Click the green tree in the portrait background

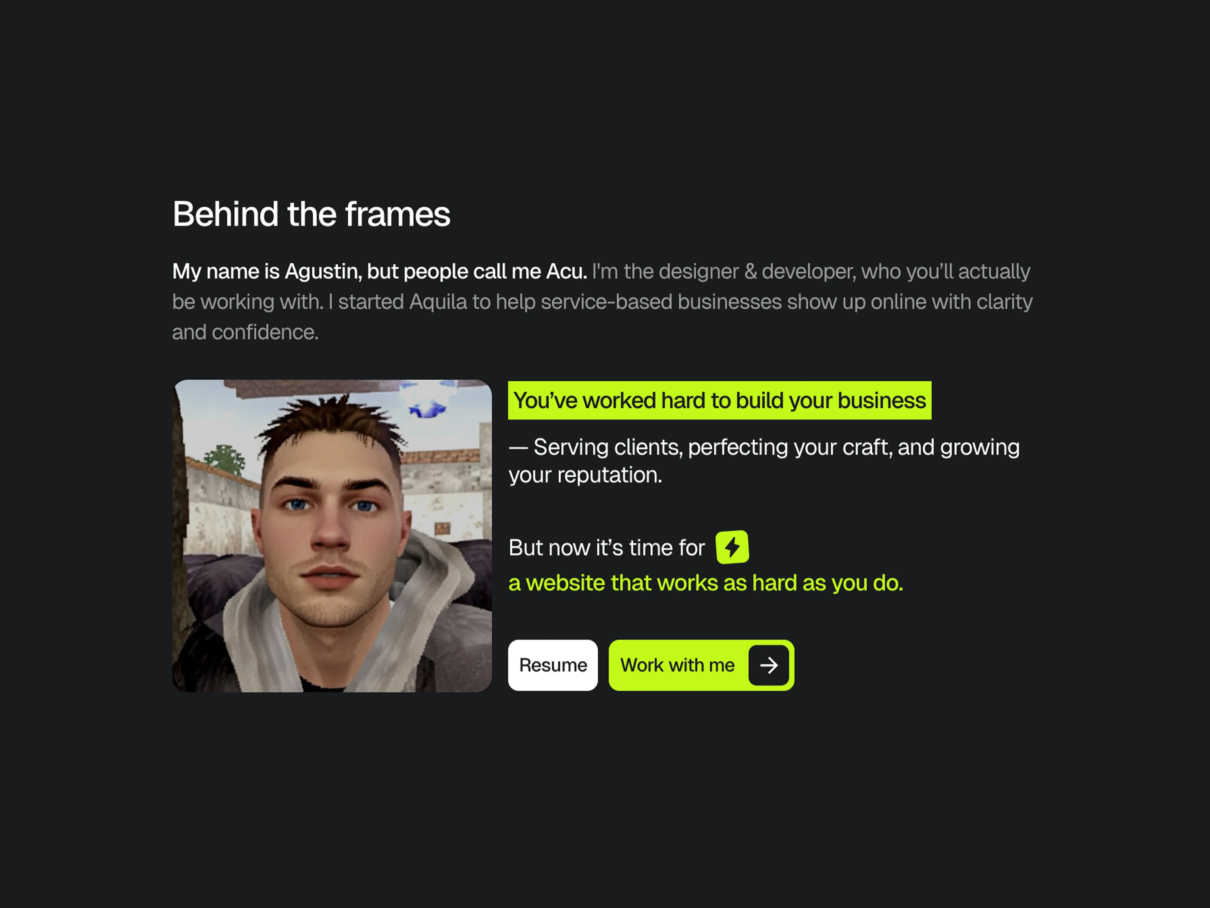tap(225, 459)
